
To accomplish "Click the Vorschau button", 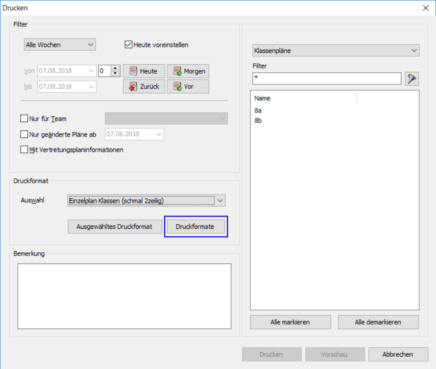I will [335, 354].
